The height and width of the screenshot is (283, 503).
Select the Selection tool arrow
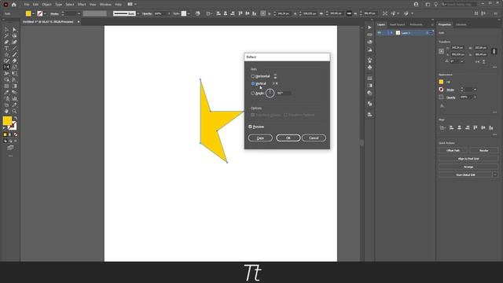click(x=6, y=30)
